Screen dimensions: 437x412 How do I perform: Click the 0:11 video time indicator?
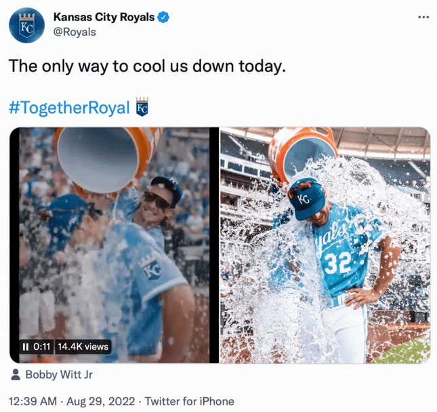(x=42, y=347)
